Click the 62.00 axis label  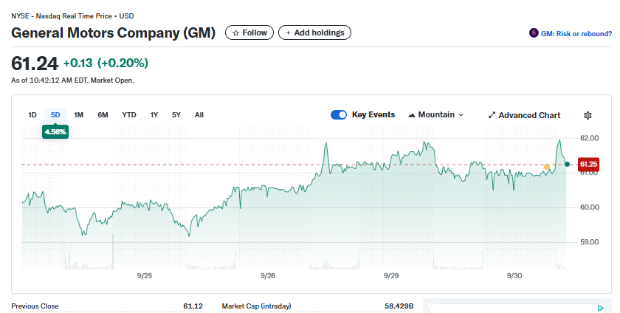pos(590,138)
